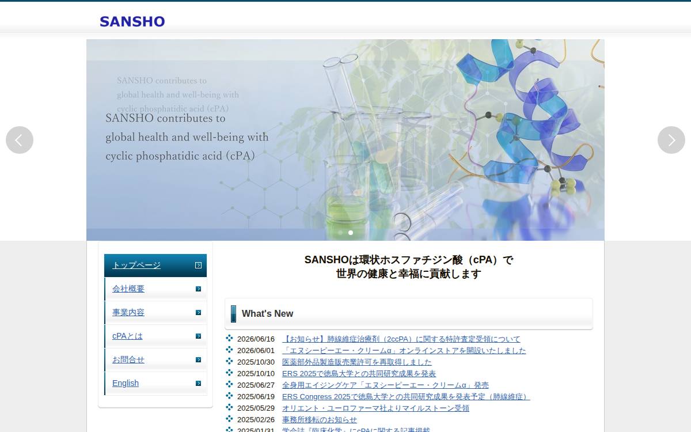Open the cPAとは menu item
This screenshot has height=432, width=691.
(155, 336)
